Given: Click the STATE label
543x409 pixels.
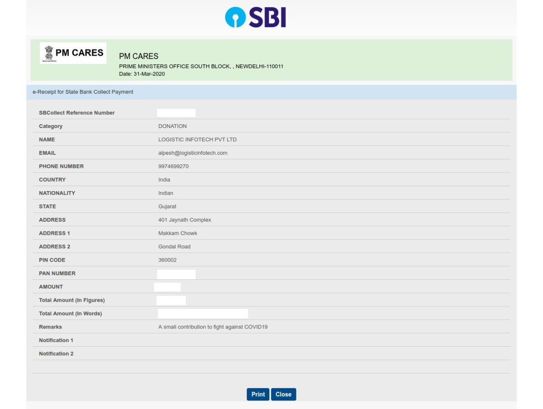Looking at the screenshot, I should [48, 206].
